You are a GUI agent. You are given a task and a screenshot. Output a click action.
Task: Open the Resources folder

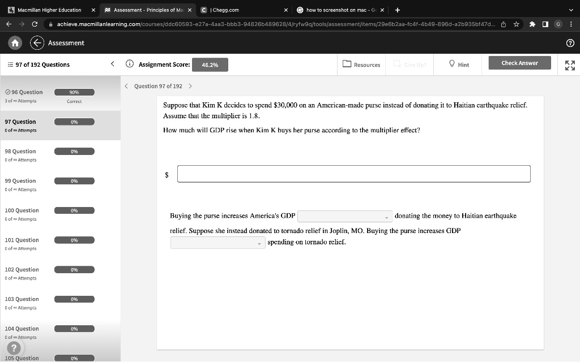(x=361, y=64)
